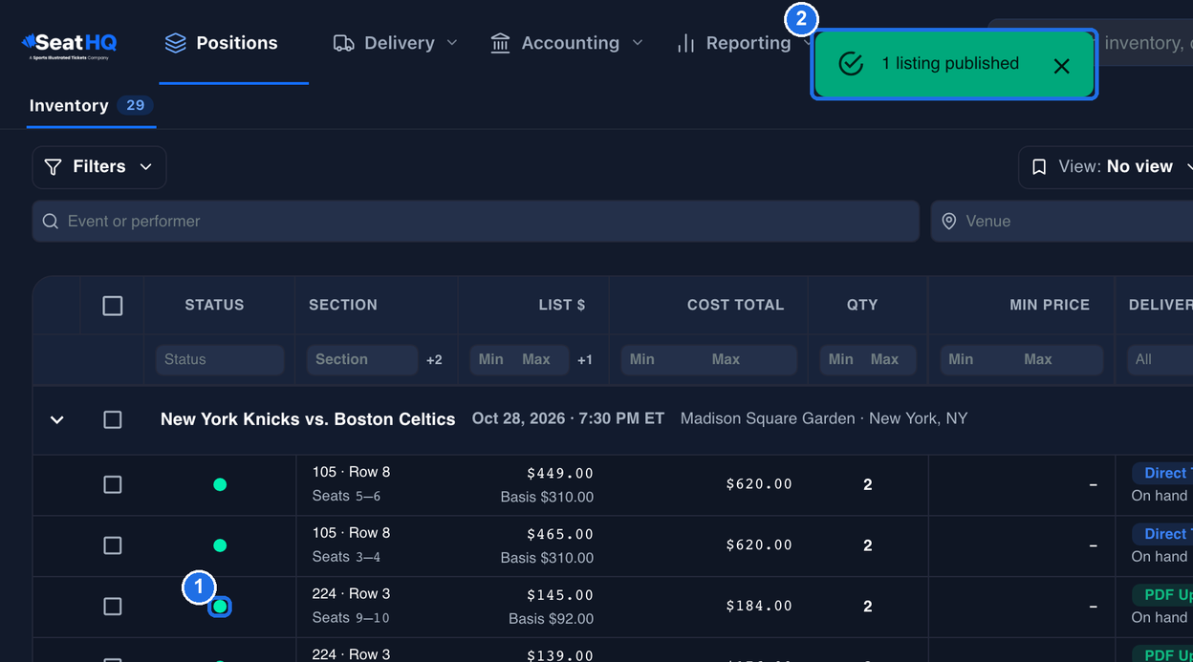Collapse the Knicks vs. Celtics event group

56,420
